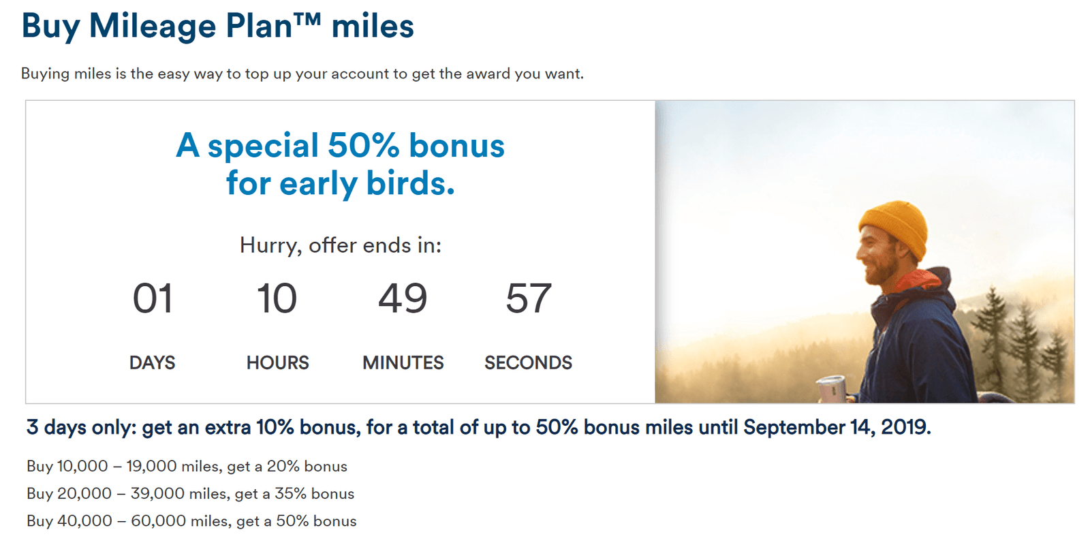Click the "Buy 10,000 – 19,000 miles" 20% bonus line

coord(187,467)
